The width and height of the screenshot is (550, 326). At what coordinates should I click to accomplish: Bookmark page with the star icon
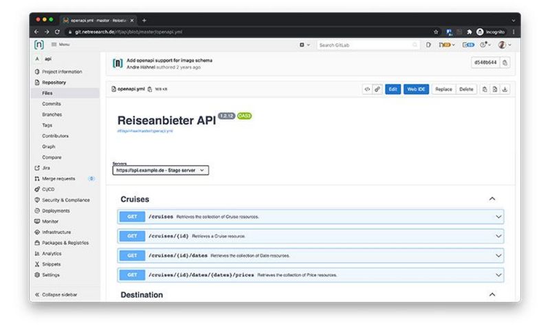tap(436, 32)
